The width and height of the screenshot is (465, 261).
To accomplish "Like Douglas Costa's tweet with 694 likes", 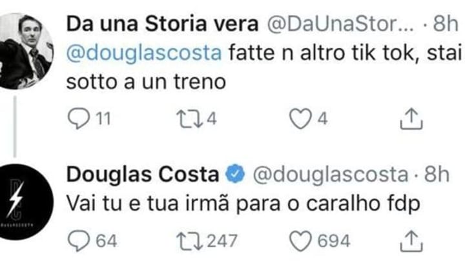I will (x=300, y=241).
